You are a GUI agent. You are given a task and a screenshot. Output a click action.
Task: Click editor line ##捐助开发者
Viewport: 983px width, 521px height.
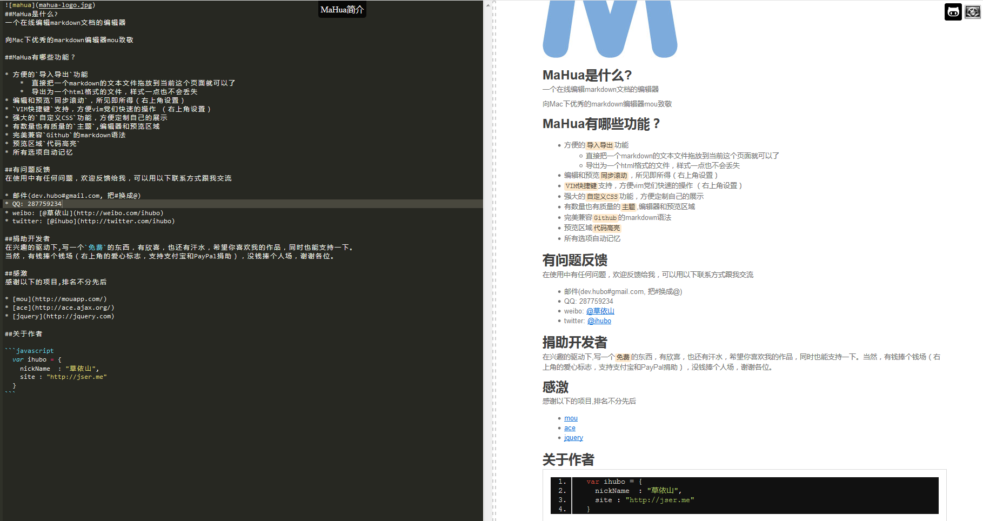[28, 238]
